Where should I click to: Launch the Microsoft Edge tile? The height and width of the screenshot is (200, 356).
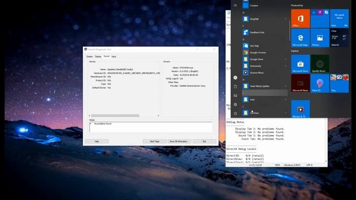tap(300, 38)
